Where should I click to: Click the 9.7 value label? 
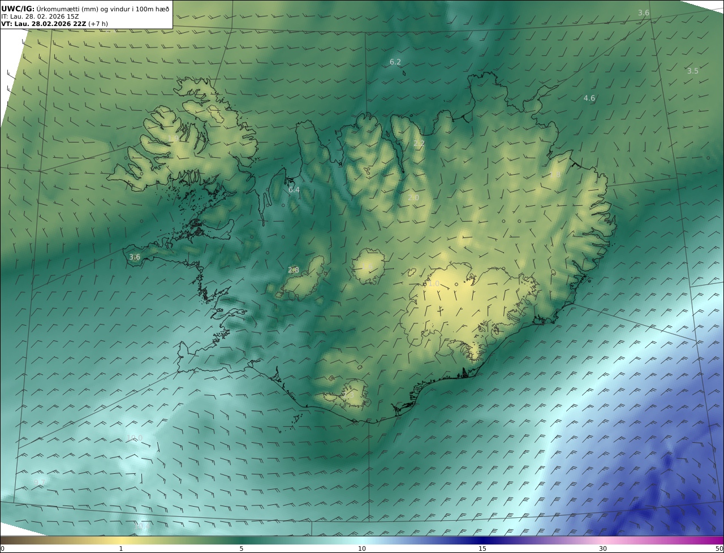[40, 482]
